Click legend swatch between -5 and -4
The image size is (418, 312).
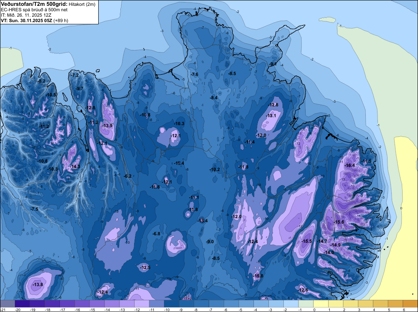tap(246, 304)
